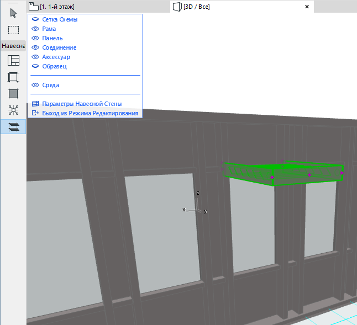
Task: Click the Образец label
Action: coord(54,66)
